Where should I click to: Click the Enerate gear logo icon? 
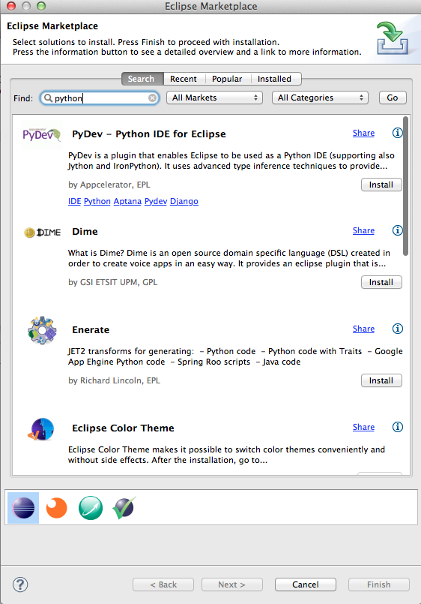point(42,330)
